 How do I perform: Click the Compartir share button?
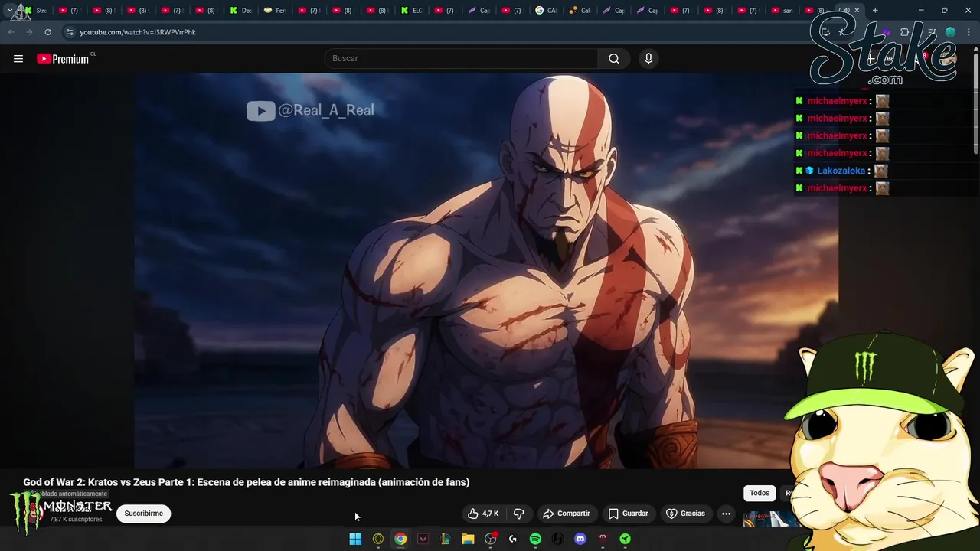[566, 514]
